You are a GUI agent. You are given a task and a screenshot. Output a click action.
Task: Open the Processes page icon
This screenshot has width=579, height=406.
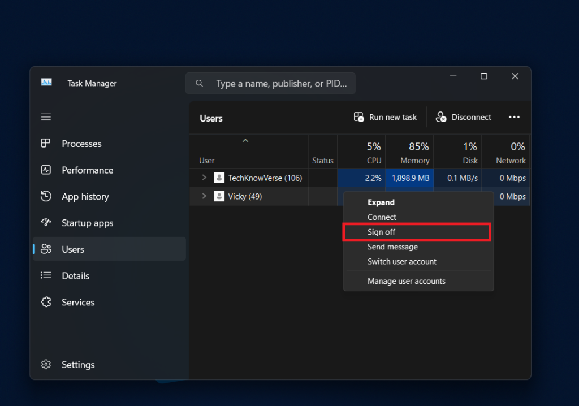click(46, 144)
